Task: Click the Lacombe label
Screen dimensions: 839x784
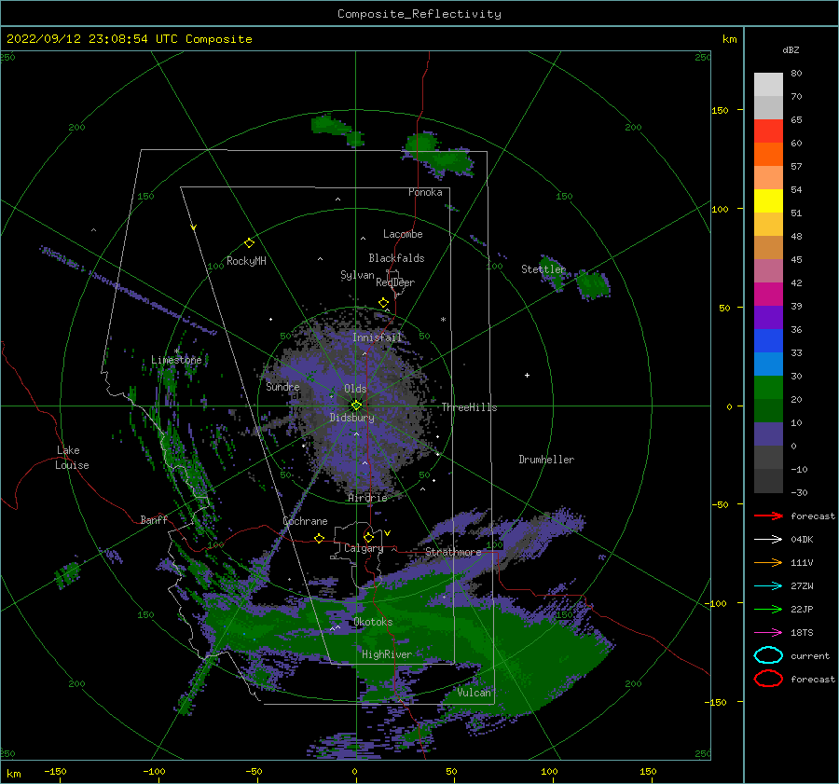Action: click(403, 234)
